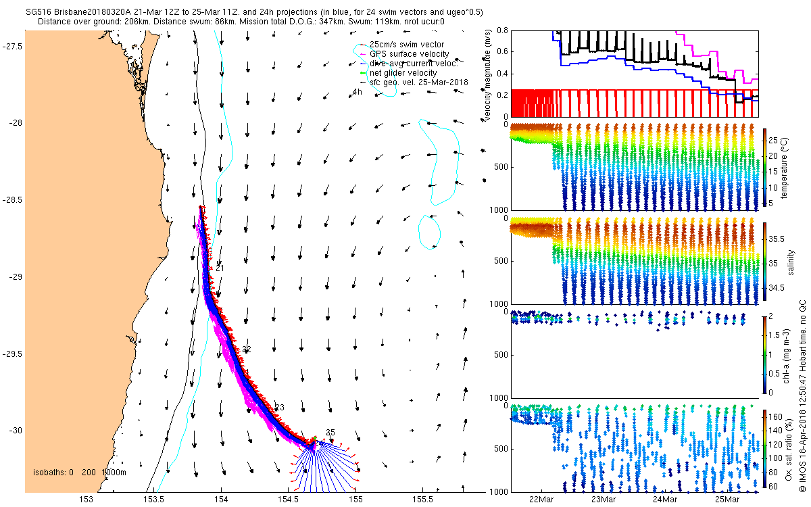Click the IMOS copyright timestamp text
Screen dimensions: 811x507
[802, 395]
